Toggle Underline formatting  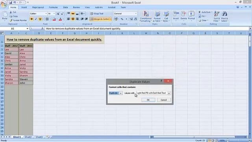[x=40, y=19]
